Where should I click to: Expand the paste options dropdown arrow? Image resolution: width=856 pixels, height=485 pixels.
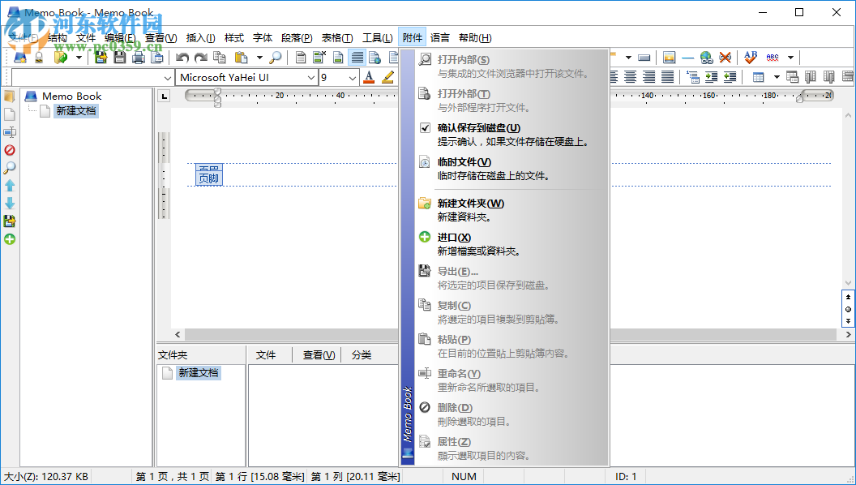pos(259,58)
